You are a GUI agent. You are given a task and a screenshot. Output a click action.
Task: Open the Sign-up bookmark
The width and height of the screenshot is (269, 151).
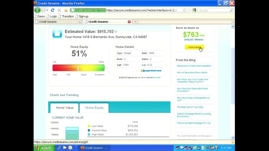(82, 16)
